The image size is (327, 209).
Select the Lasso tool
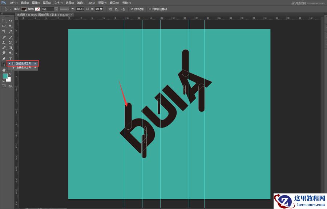click(x=4, y=26)
